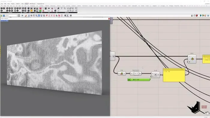Viewport: 210px width, 118px height.
Task: Expand the Geometry group in the ribbon
Action: [10, 13]
